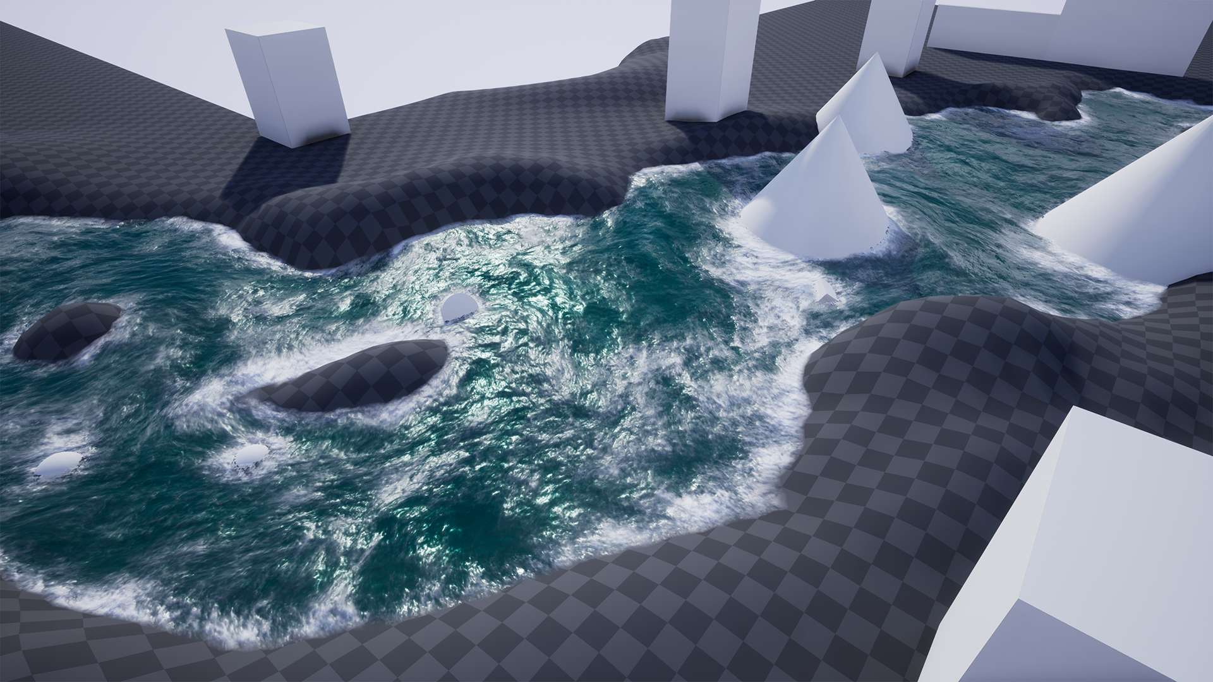Image resolution: width=1213 pixels, height=682 pixels.
Task: Click the white sphere below the long rock
Action: [251, 455]
